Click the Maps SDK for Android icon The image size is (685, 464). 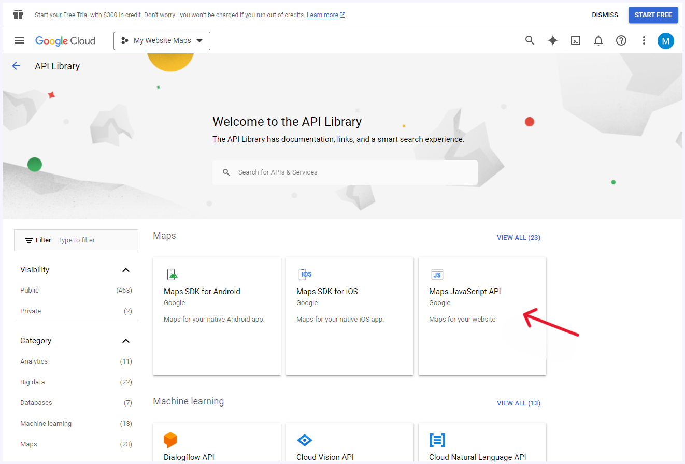click(172, 274)
